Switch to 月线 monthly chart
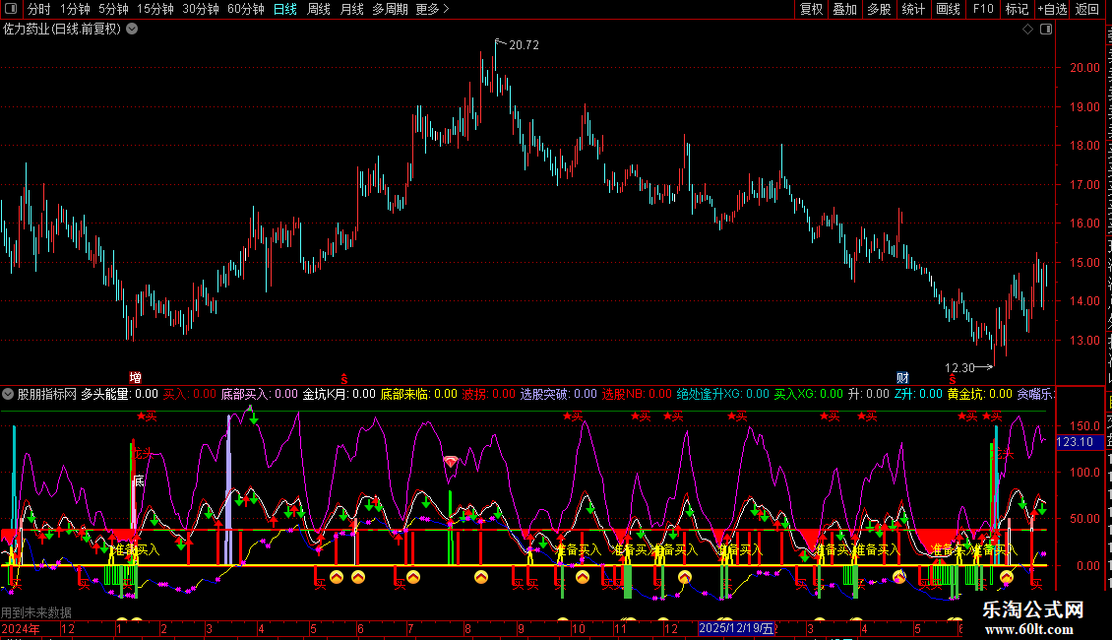1112x640 pixels. tap(351, 9)
